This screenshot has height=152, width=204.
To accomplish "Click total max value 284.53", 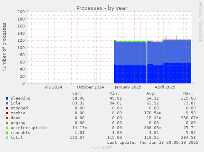I will point(188,138).
